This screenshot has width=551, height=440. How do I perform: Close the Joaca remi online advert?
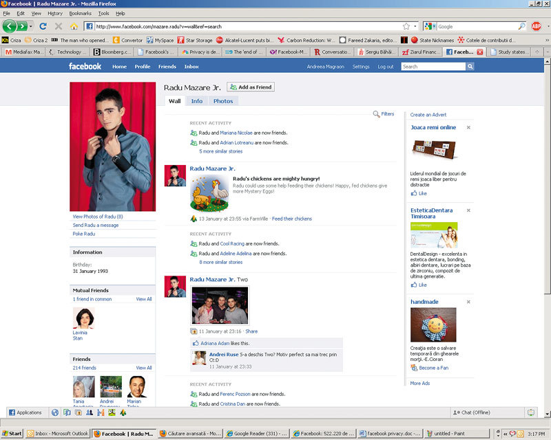[468, 127]
